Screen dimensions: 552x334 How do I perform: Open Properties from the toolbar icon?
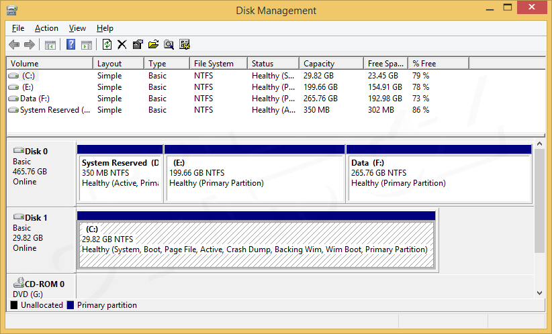click(138, 45)
